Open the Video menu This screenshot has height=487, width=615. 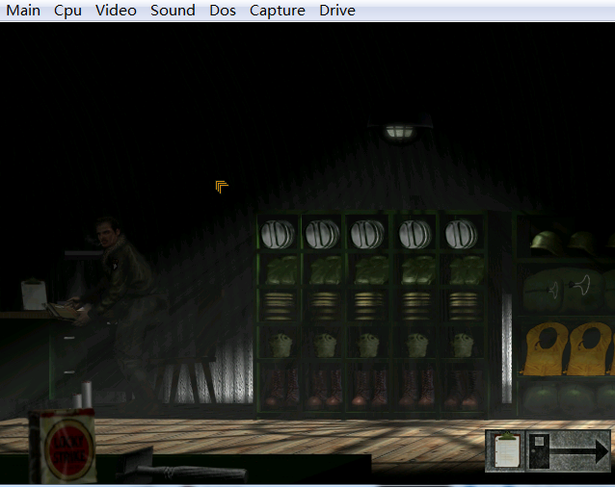(116, 11)
